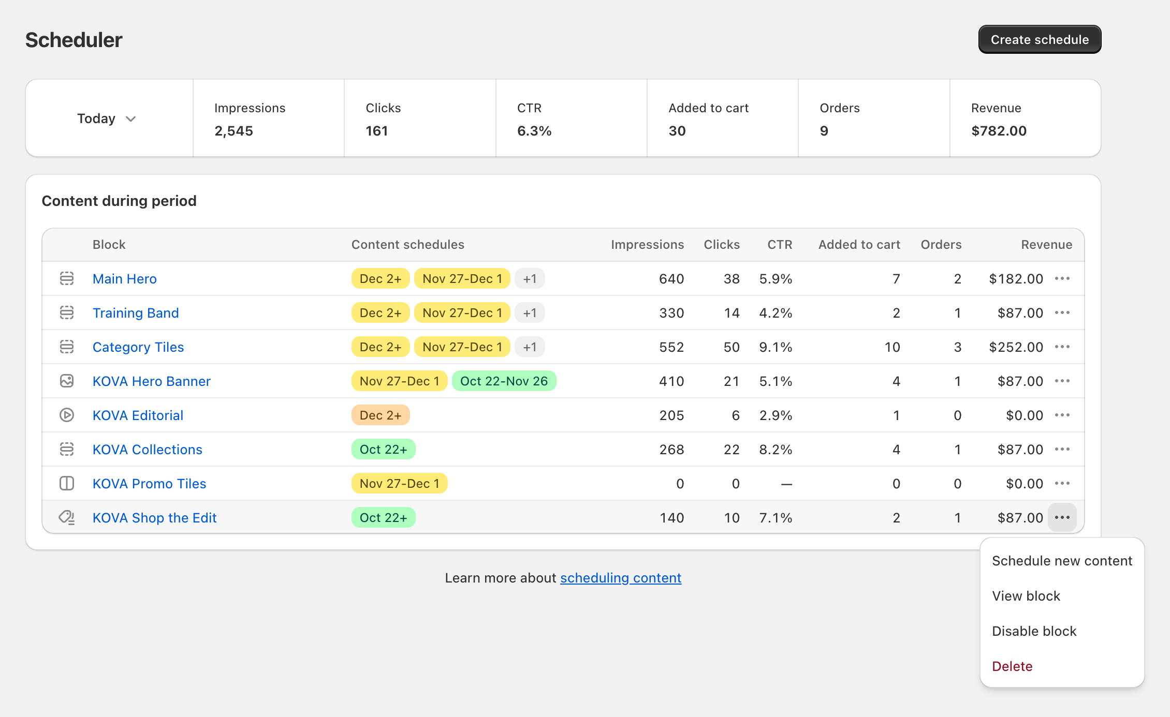Select Disable block in the popup menu

(1062, 631)
